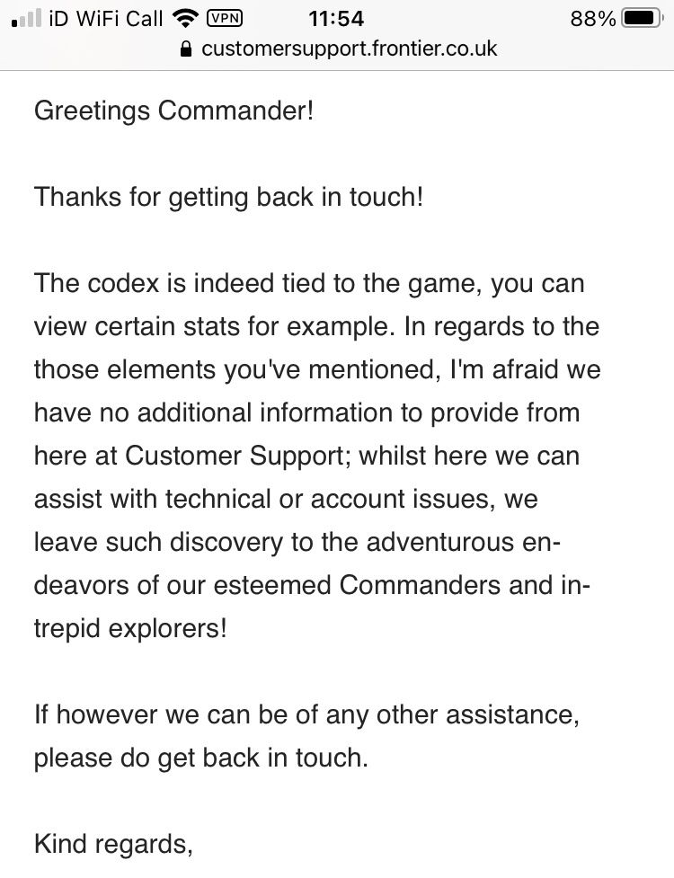This screenshot has height=878, width=674.
Task: Tap the Kind regards, sign-off
Action: (x=113, y=845)
